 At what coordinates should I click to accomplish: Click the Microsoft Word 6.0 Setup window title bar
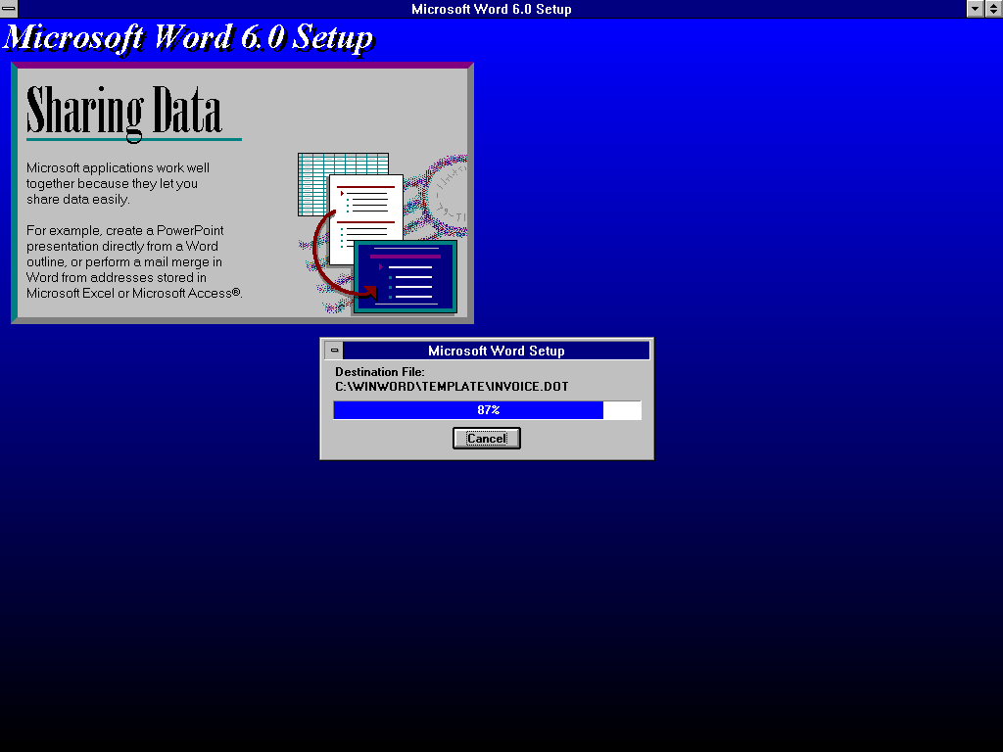point(490,9)
